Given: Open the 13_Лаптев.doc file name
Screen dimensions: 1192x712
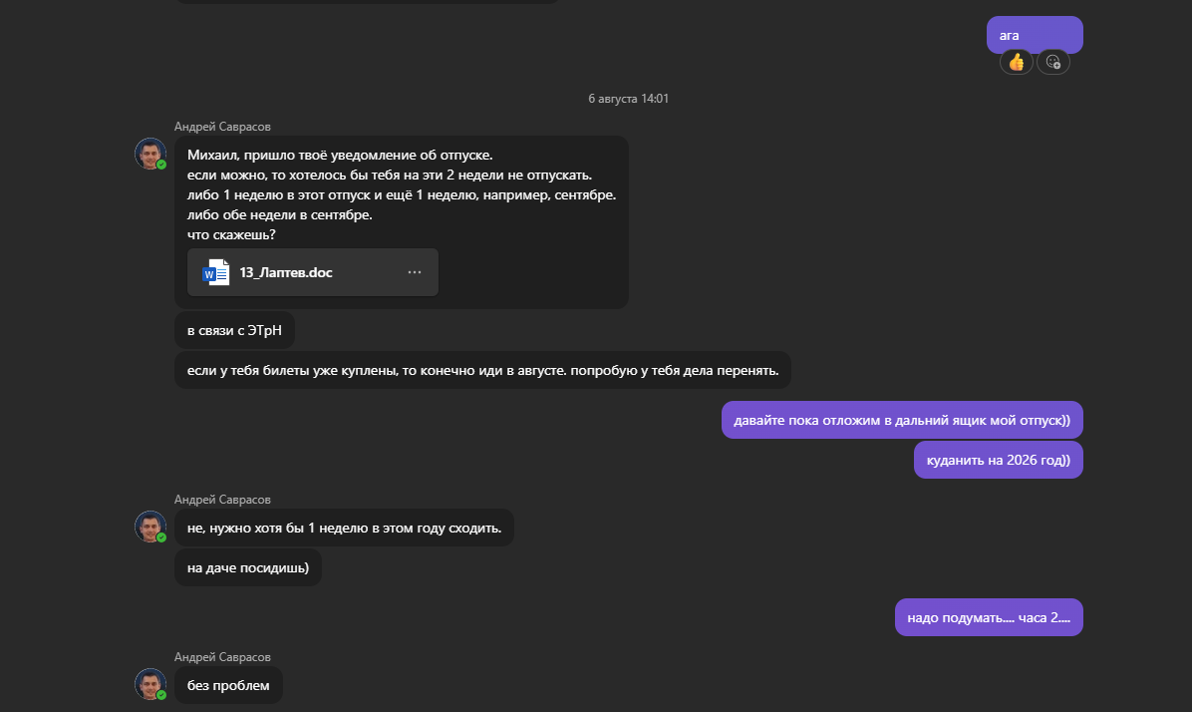Looking at the screenshot, I should tap(286, 272).
